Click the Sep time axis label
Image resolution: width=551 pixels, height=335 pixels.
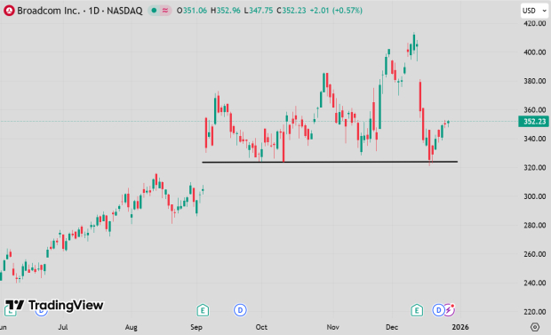coord(196,327)
